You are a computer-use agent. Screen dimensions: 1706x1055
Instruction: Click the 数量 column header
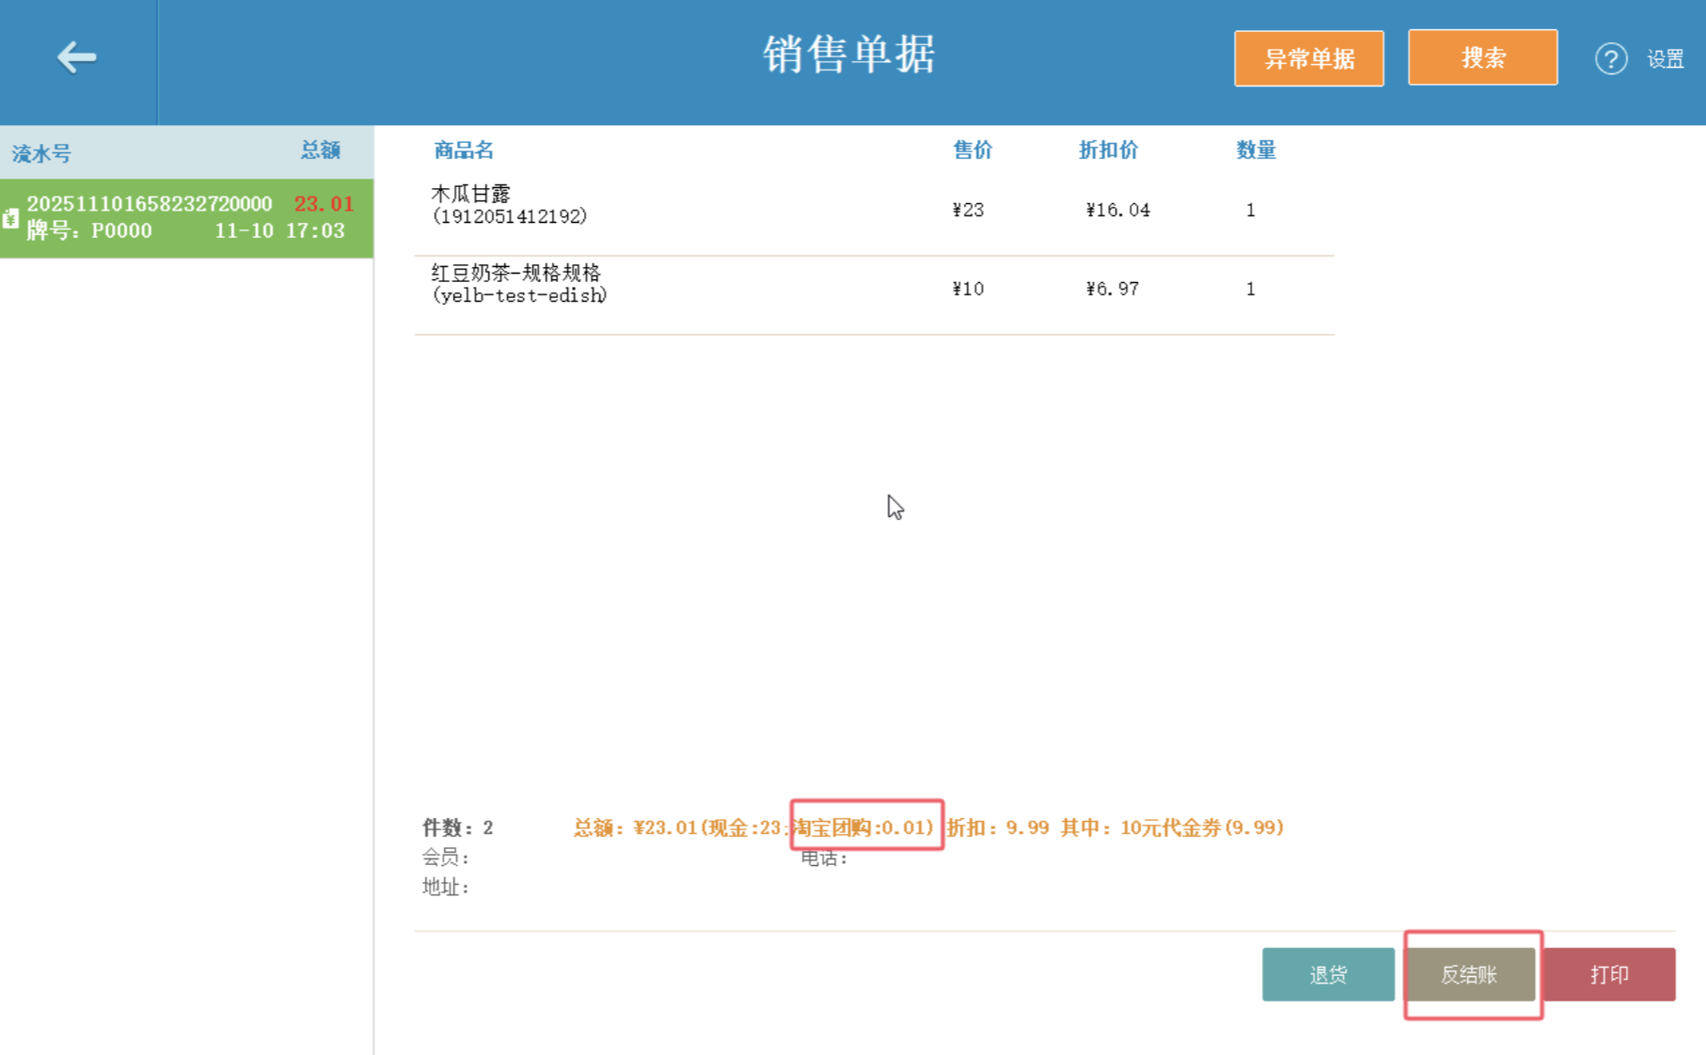pos(1256,150)
